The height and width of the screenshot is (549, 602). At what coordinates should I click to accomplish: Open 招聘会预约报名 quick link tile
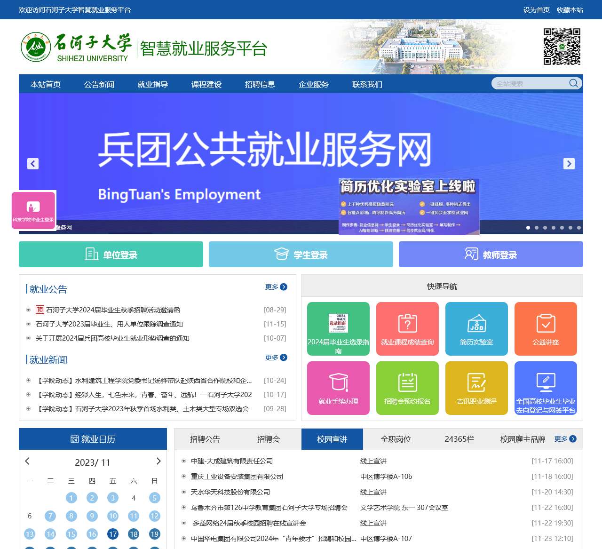[x=407, y=388]
